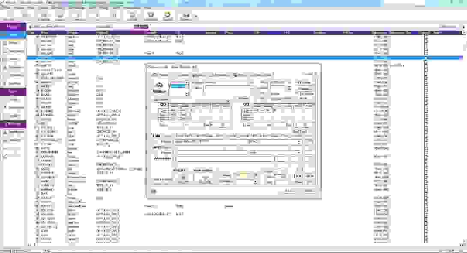Click the binocular-like icon heading the left dialog table
Image resolution: width=467 pixels, height=253 pixels.
click(x=163, y=105)
